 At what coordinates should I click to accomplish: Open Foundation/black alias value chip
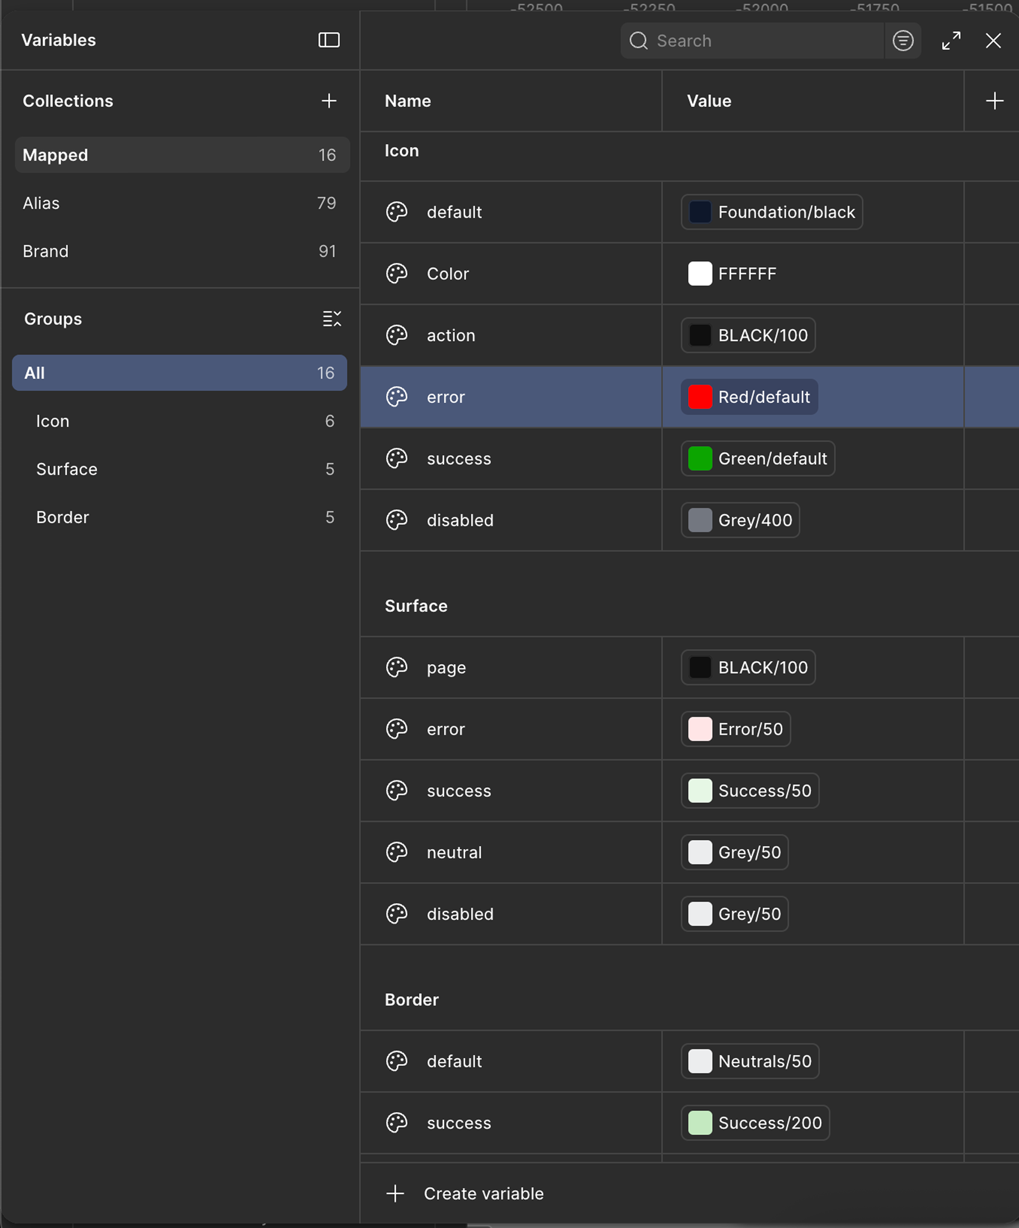[771, 212]
